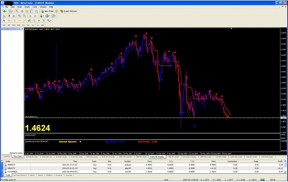Select the text label tool

44,21
